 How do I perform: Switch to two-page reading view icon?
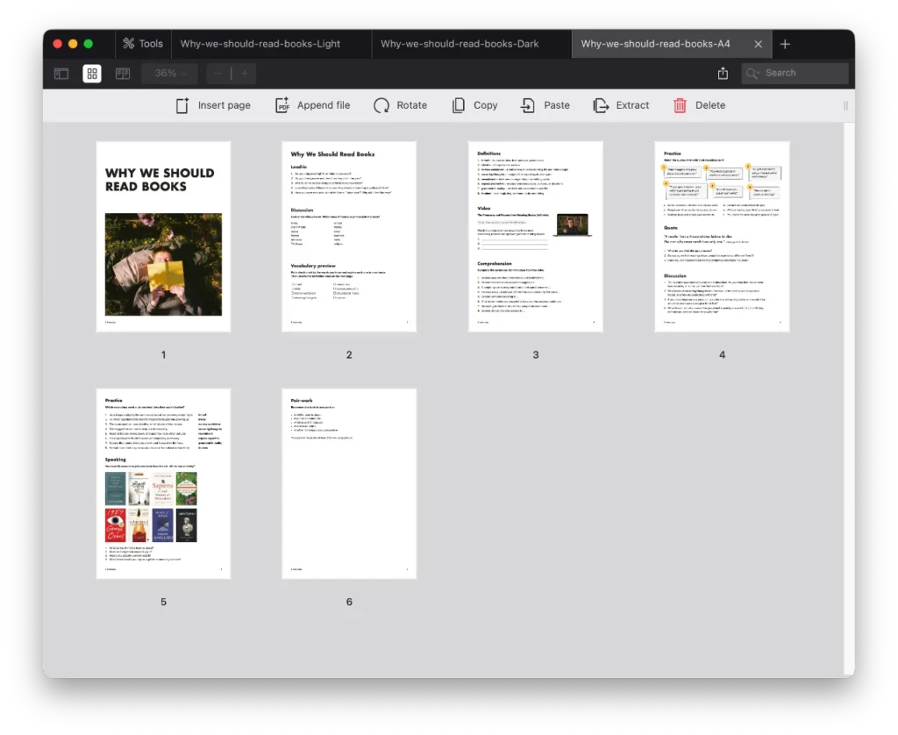123,74
